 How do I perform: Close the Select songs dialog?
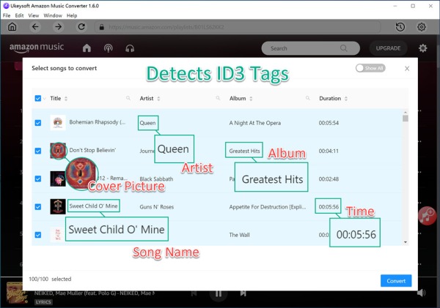pyautogui.click(x=407, y=69)
